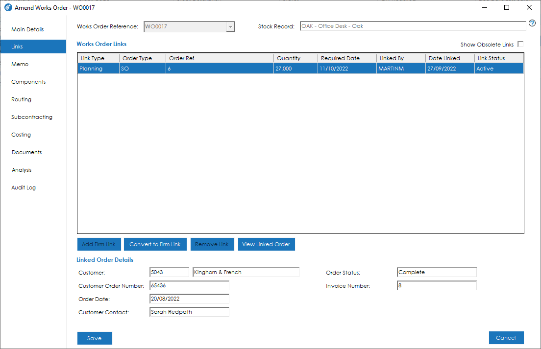
Task: Switch to Analysis section
Action: (x=22, y=170)
